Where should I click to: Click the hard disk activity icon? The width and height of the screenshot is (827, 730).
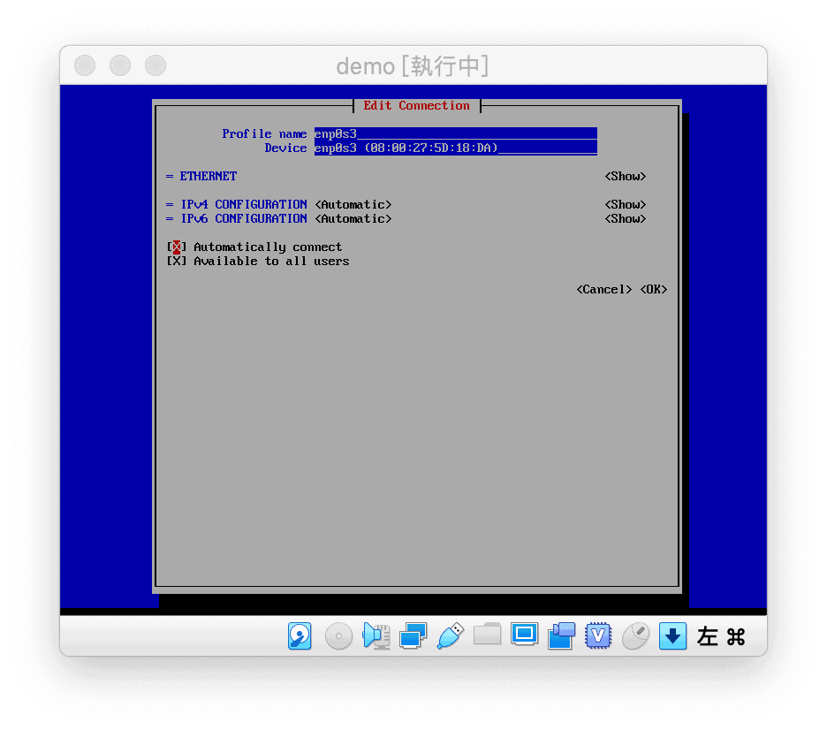click(300, 635)
